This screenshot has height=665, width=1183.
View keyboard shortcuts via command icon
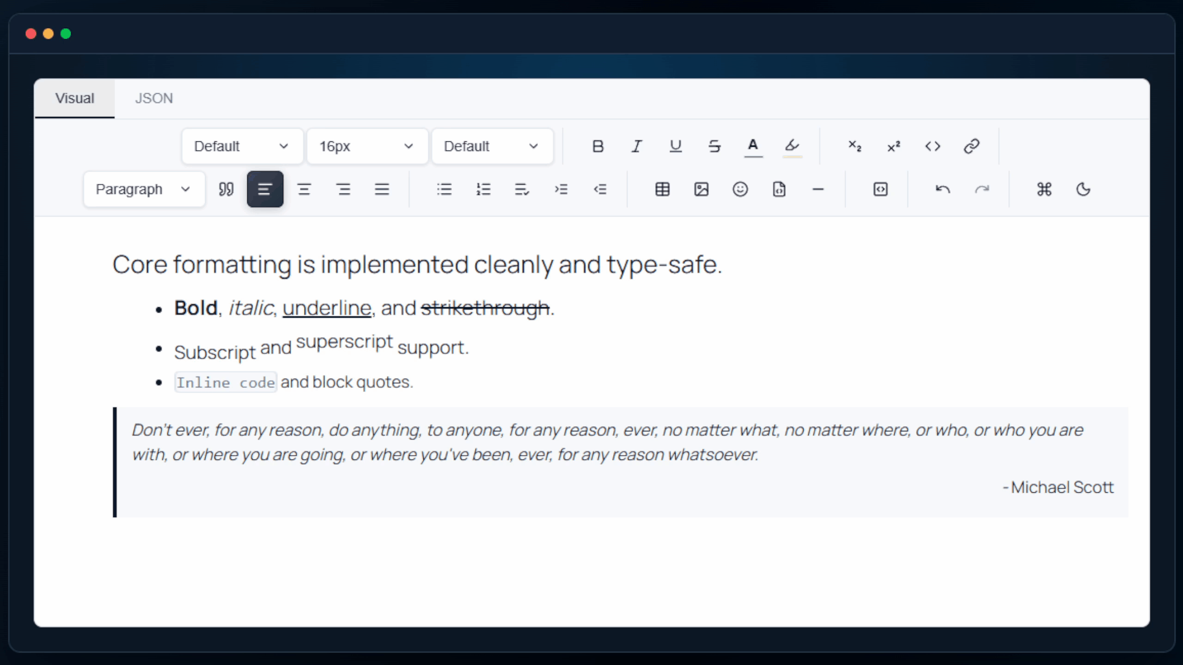tap(1045, 189)
